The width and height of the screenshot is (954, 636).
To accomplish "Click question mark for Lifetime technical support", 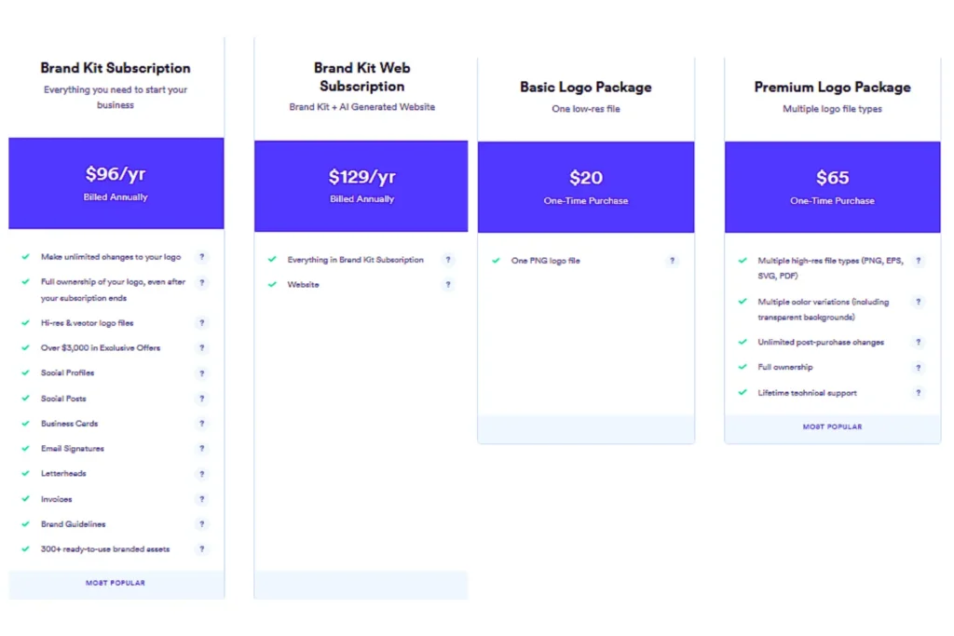I will pos(919,393).
